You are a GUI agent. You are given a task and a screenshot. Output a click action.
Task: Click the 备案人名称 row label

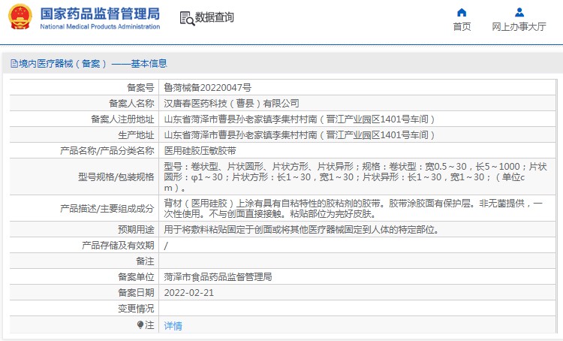pos(131,104)
